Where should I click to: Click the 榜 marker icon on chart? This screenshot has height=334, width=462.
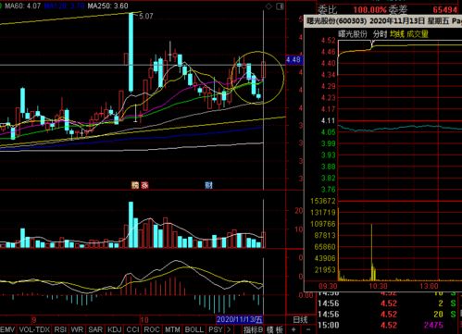(135, 185)
